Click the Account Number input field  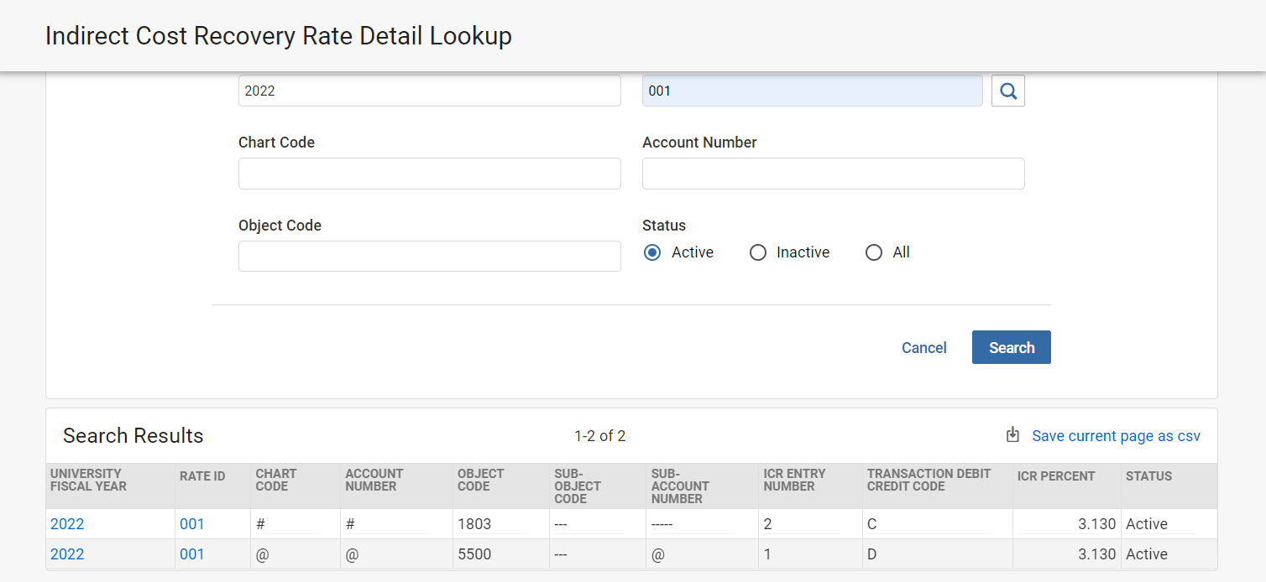click(x=833, y=174)
